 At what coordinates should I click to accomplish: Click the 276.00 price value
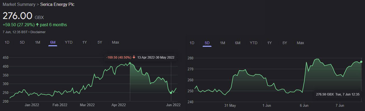pyautogui.click(x=17, y=16)
